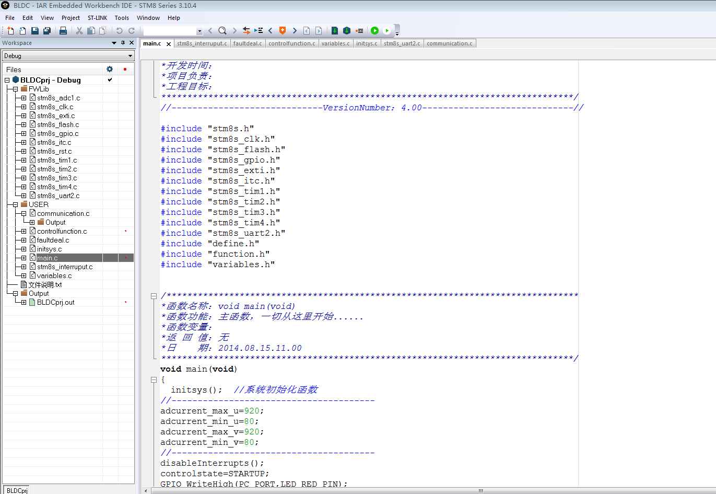Click the Copy toolbar icon
Image resolution: width=716 pixels, height=494 pixels.
tap(91, 31)
